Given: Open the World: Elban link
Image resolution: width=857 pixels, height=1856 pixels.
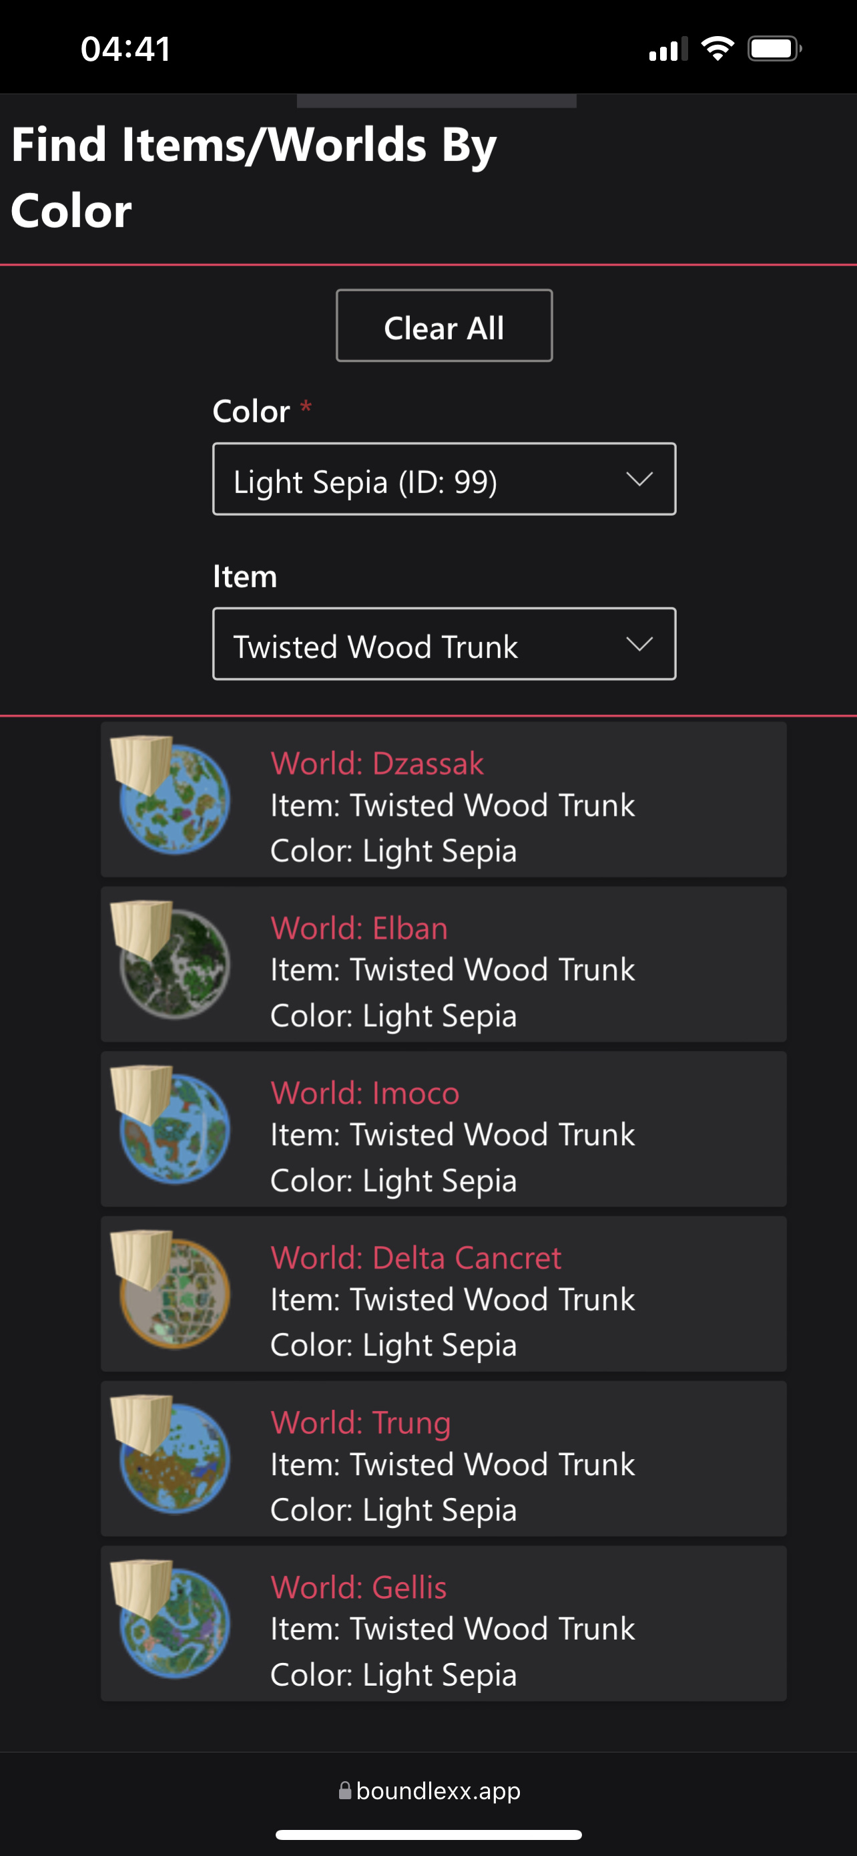Looking at the screenshot, I should pos(359,928).
